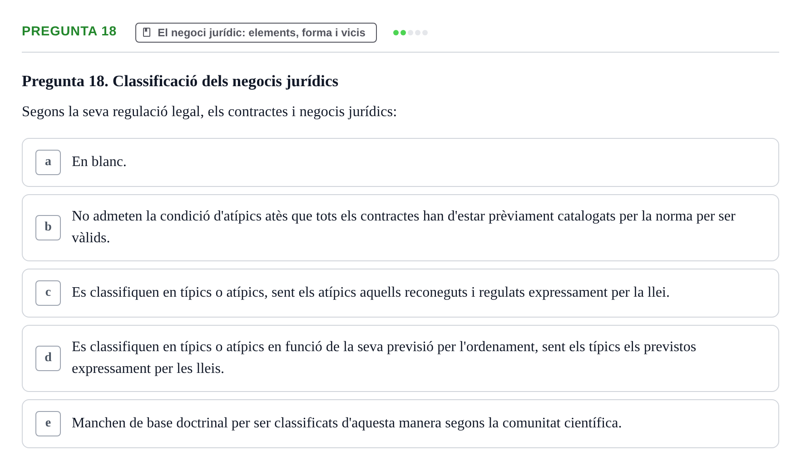Image resolution: width=801 pixels, height=470 pixels.
Task: Click heading 'Classificació dels negocis jurídics'
Action: click(x=225, y=81)
